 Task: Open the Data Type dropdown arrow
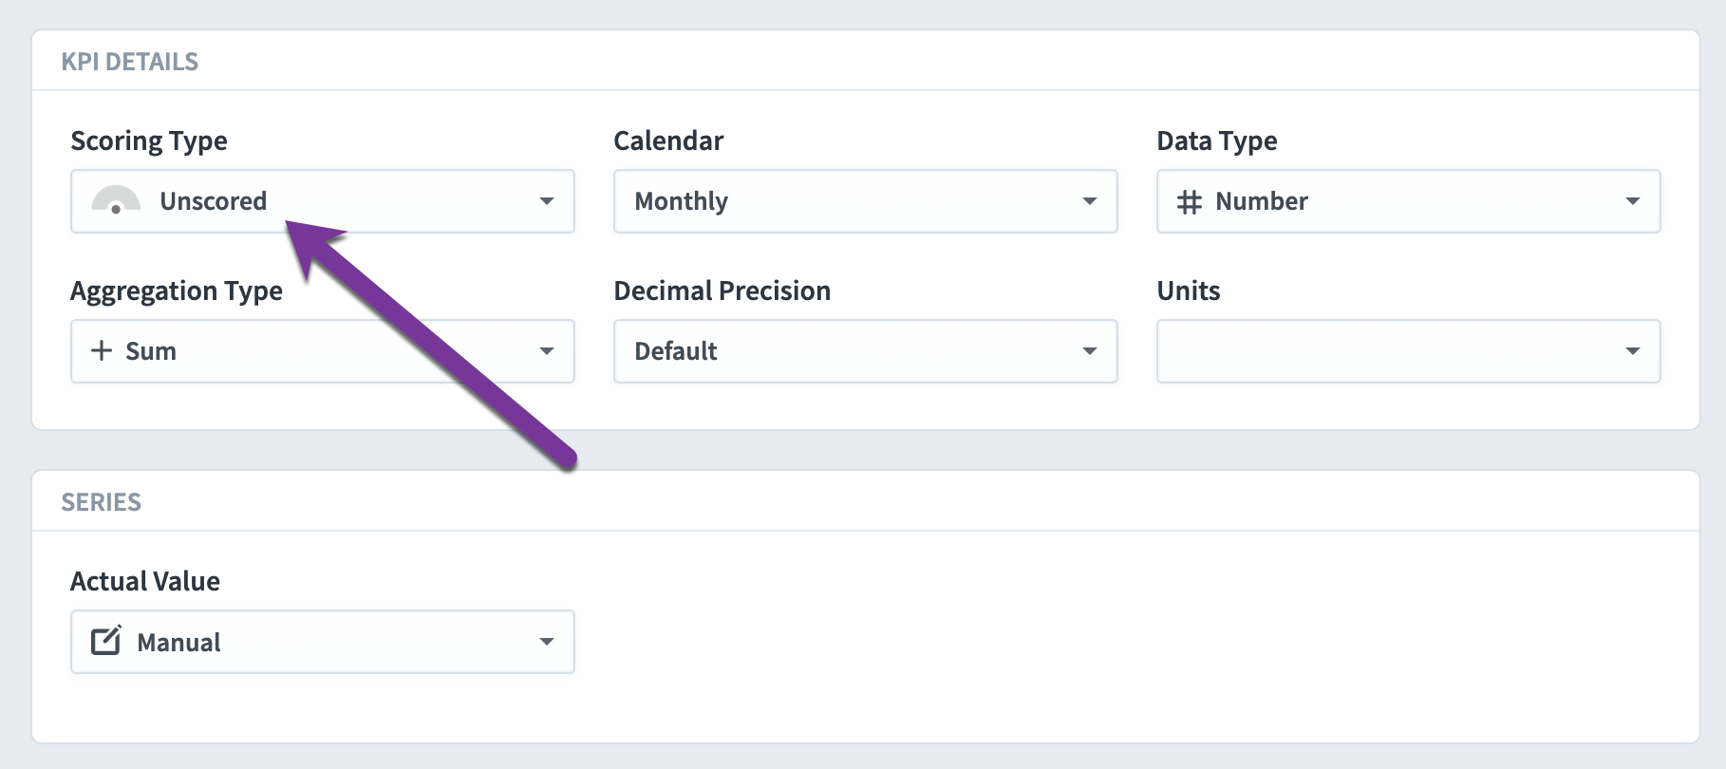click(x=1633, y=201)
